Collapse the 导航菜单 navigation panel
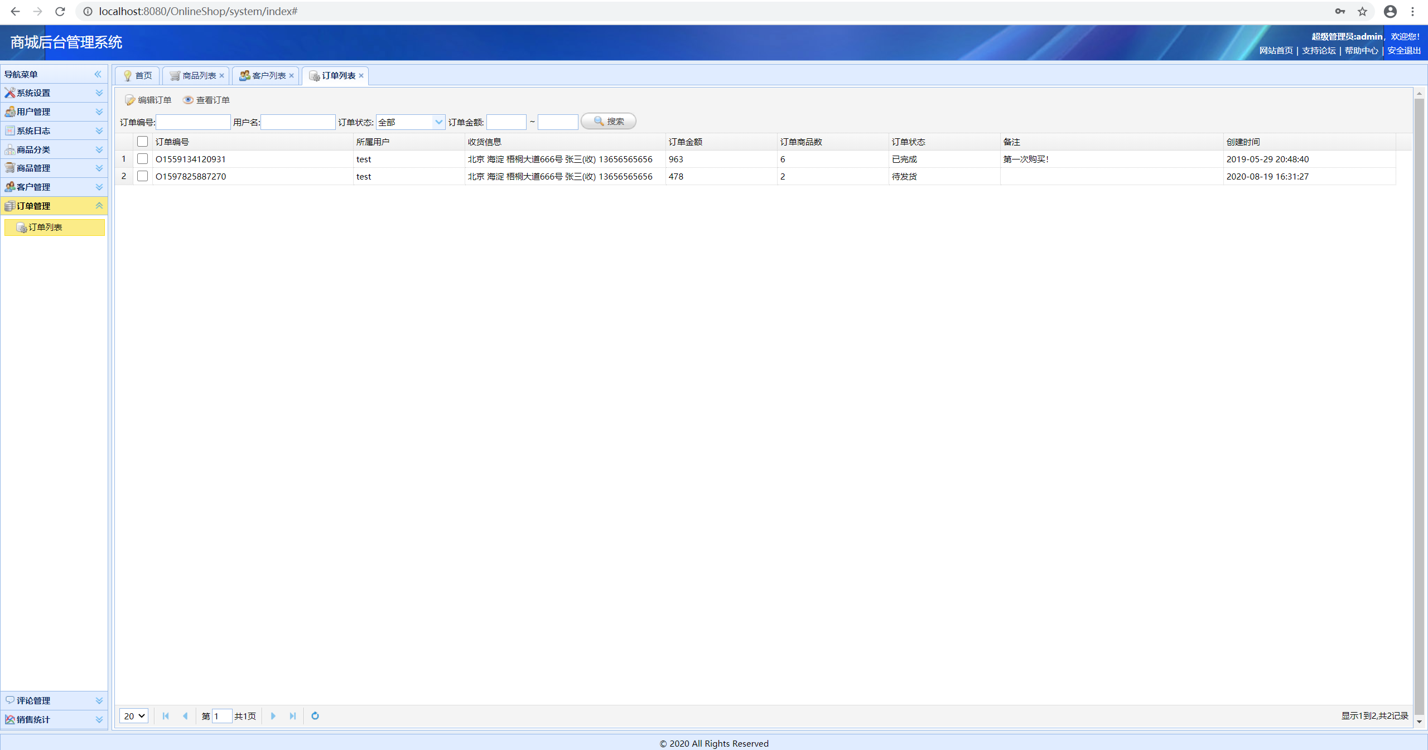Viewport: 1428px width, 750px height. [98, 74]
